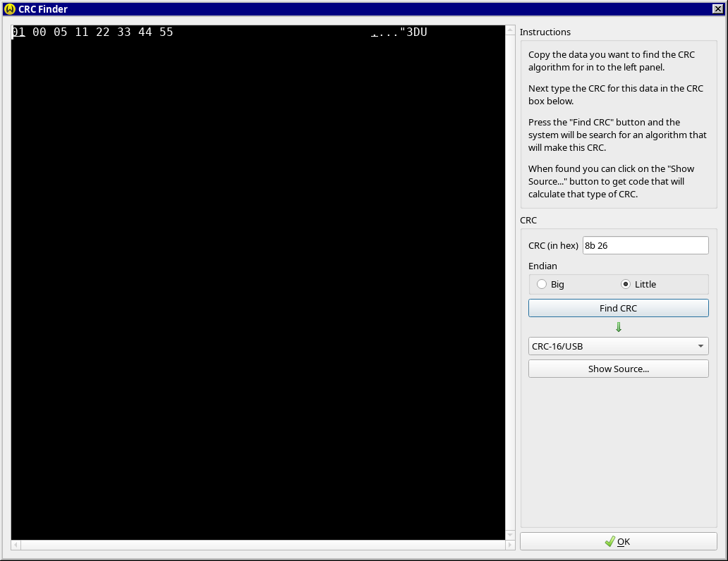
Task: Close the CRC Finder dialog window
Action: (717, 9)
